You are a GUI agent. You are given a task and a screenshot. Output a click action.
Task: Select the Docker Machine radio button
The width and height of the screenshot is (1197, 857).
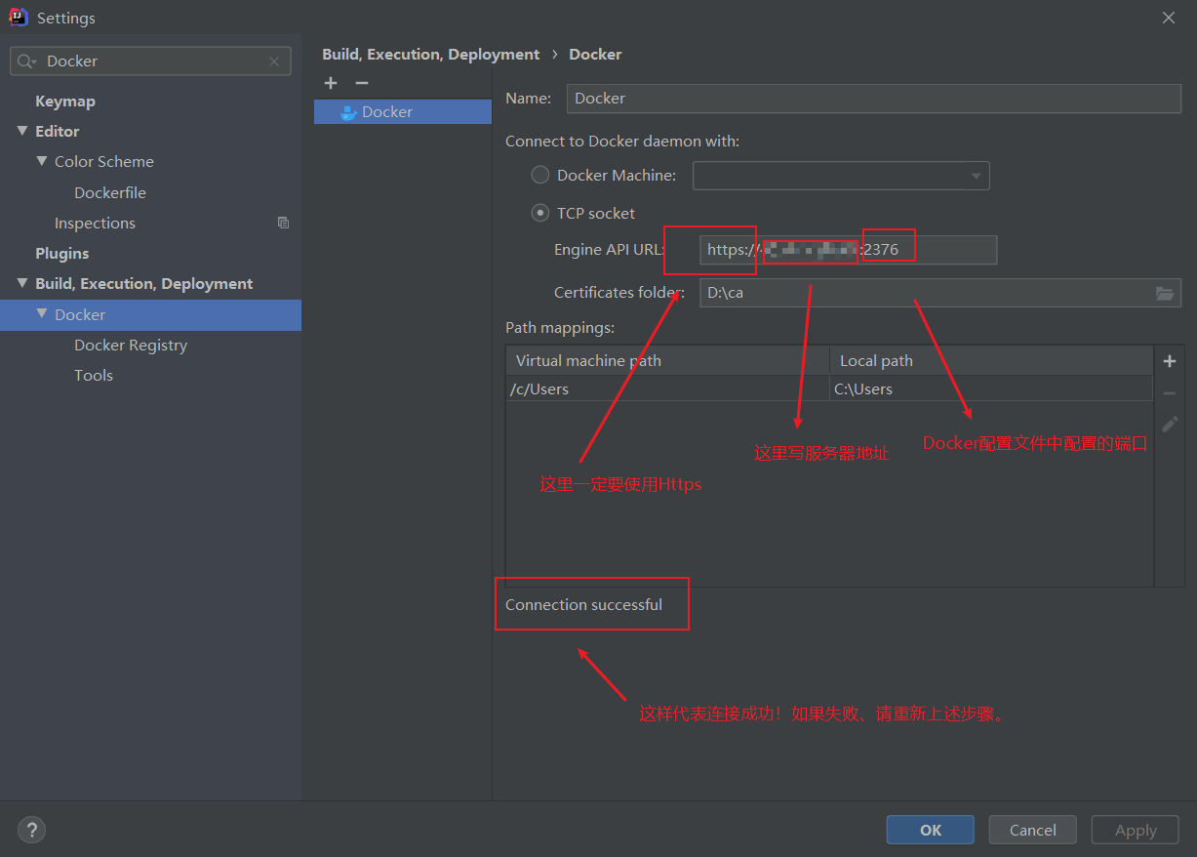pos(539,176)
